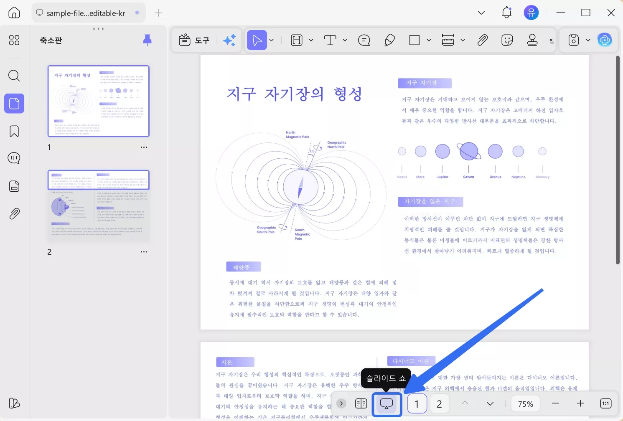Go to the Home screen icon
The image size is (623, 421).
coord(14,13)
